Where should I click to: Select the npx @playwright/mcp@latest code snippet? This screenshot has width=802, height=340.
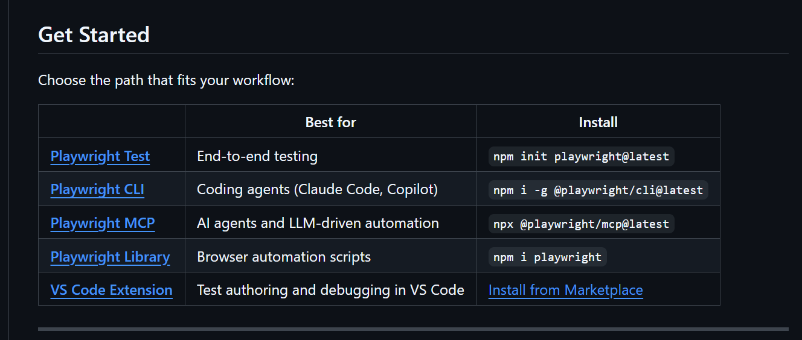582,224
